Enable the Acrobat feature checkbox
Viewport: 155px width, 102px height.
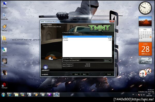click(63, 40)
